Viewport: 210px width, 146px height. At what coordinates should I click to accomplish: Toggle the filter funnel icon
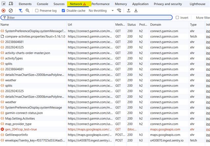tap(20, 11)
